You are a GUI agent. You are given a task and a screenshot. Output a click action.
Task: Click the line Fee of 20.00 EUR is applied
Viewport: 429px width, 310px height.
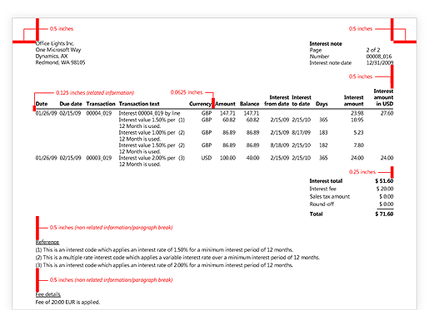point(67,303)
